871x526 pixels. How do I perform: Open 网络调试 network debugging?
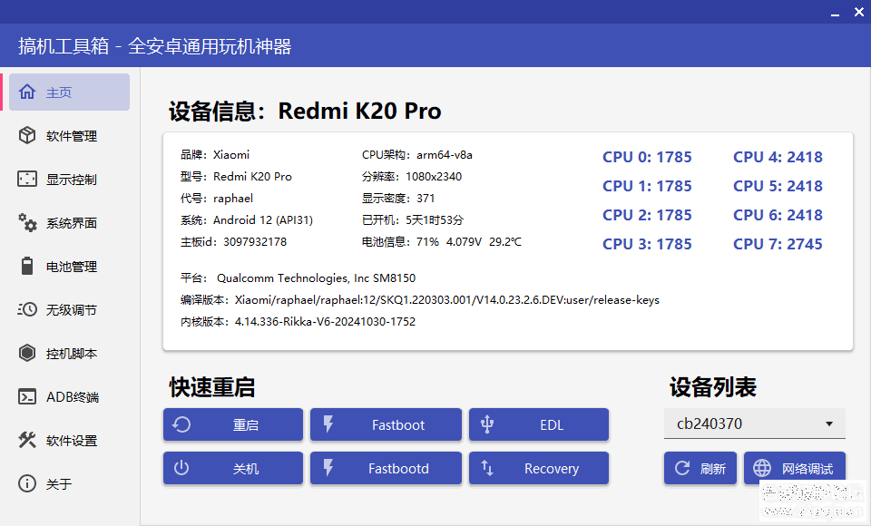[x=795, y=468]
